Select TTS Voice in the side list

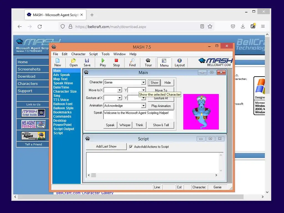pos(61,100)
